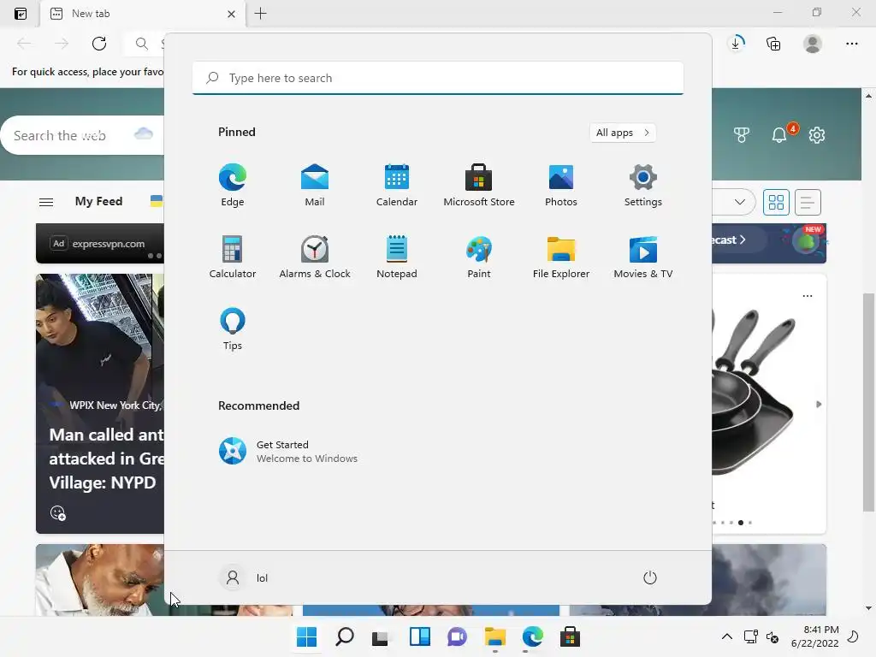Screen dimensions: 876x657
Task: Select the My Feed tab
Action: click(98, 201)
